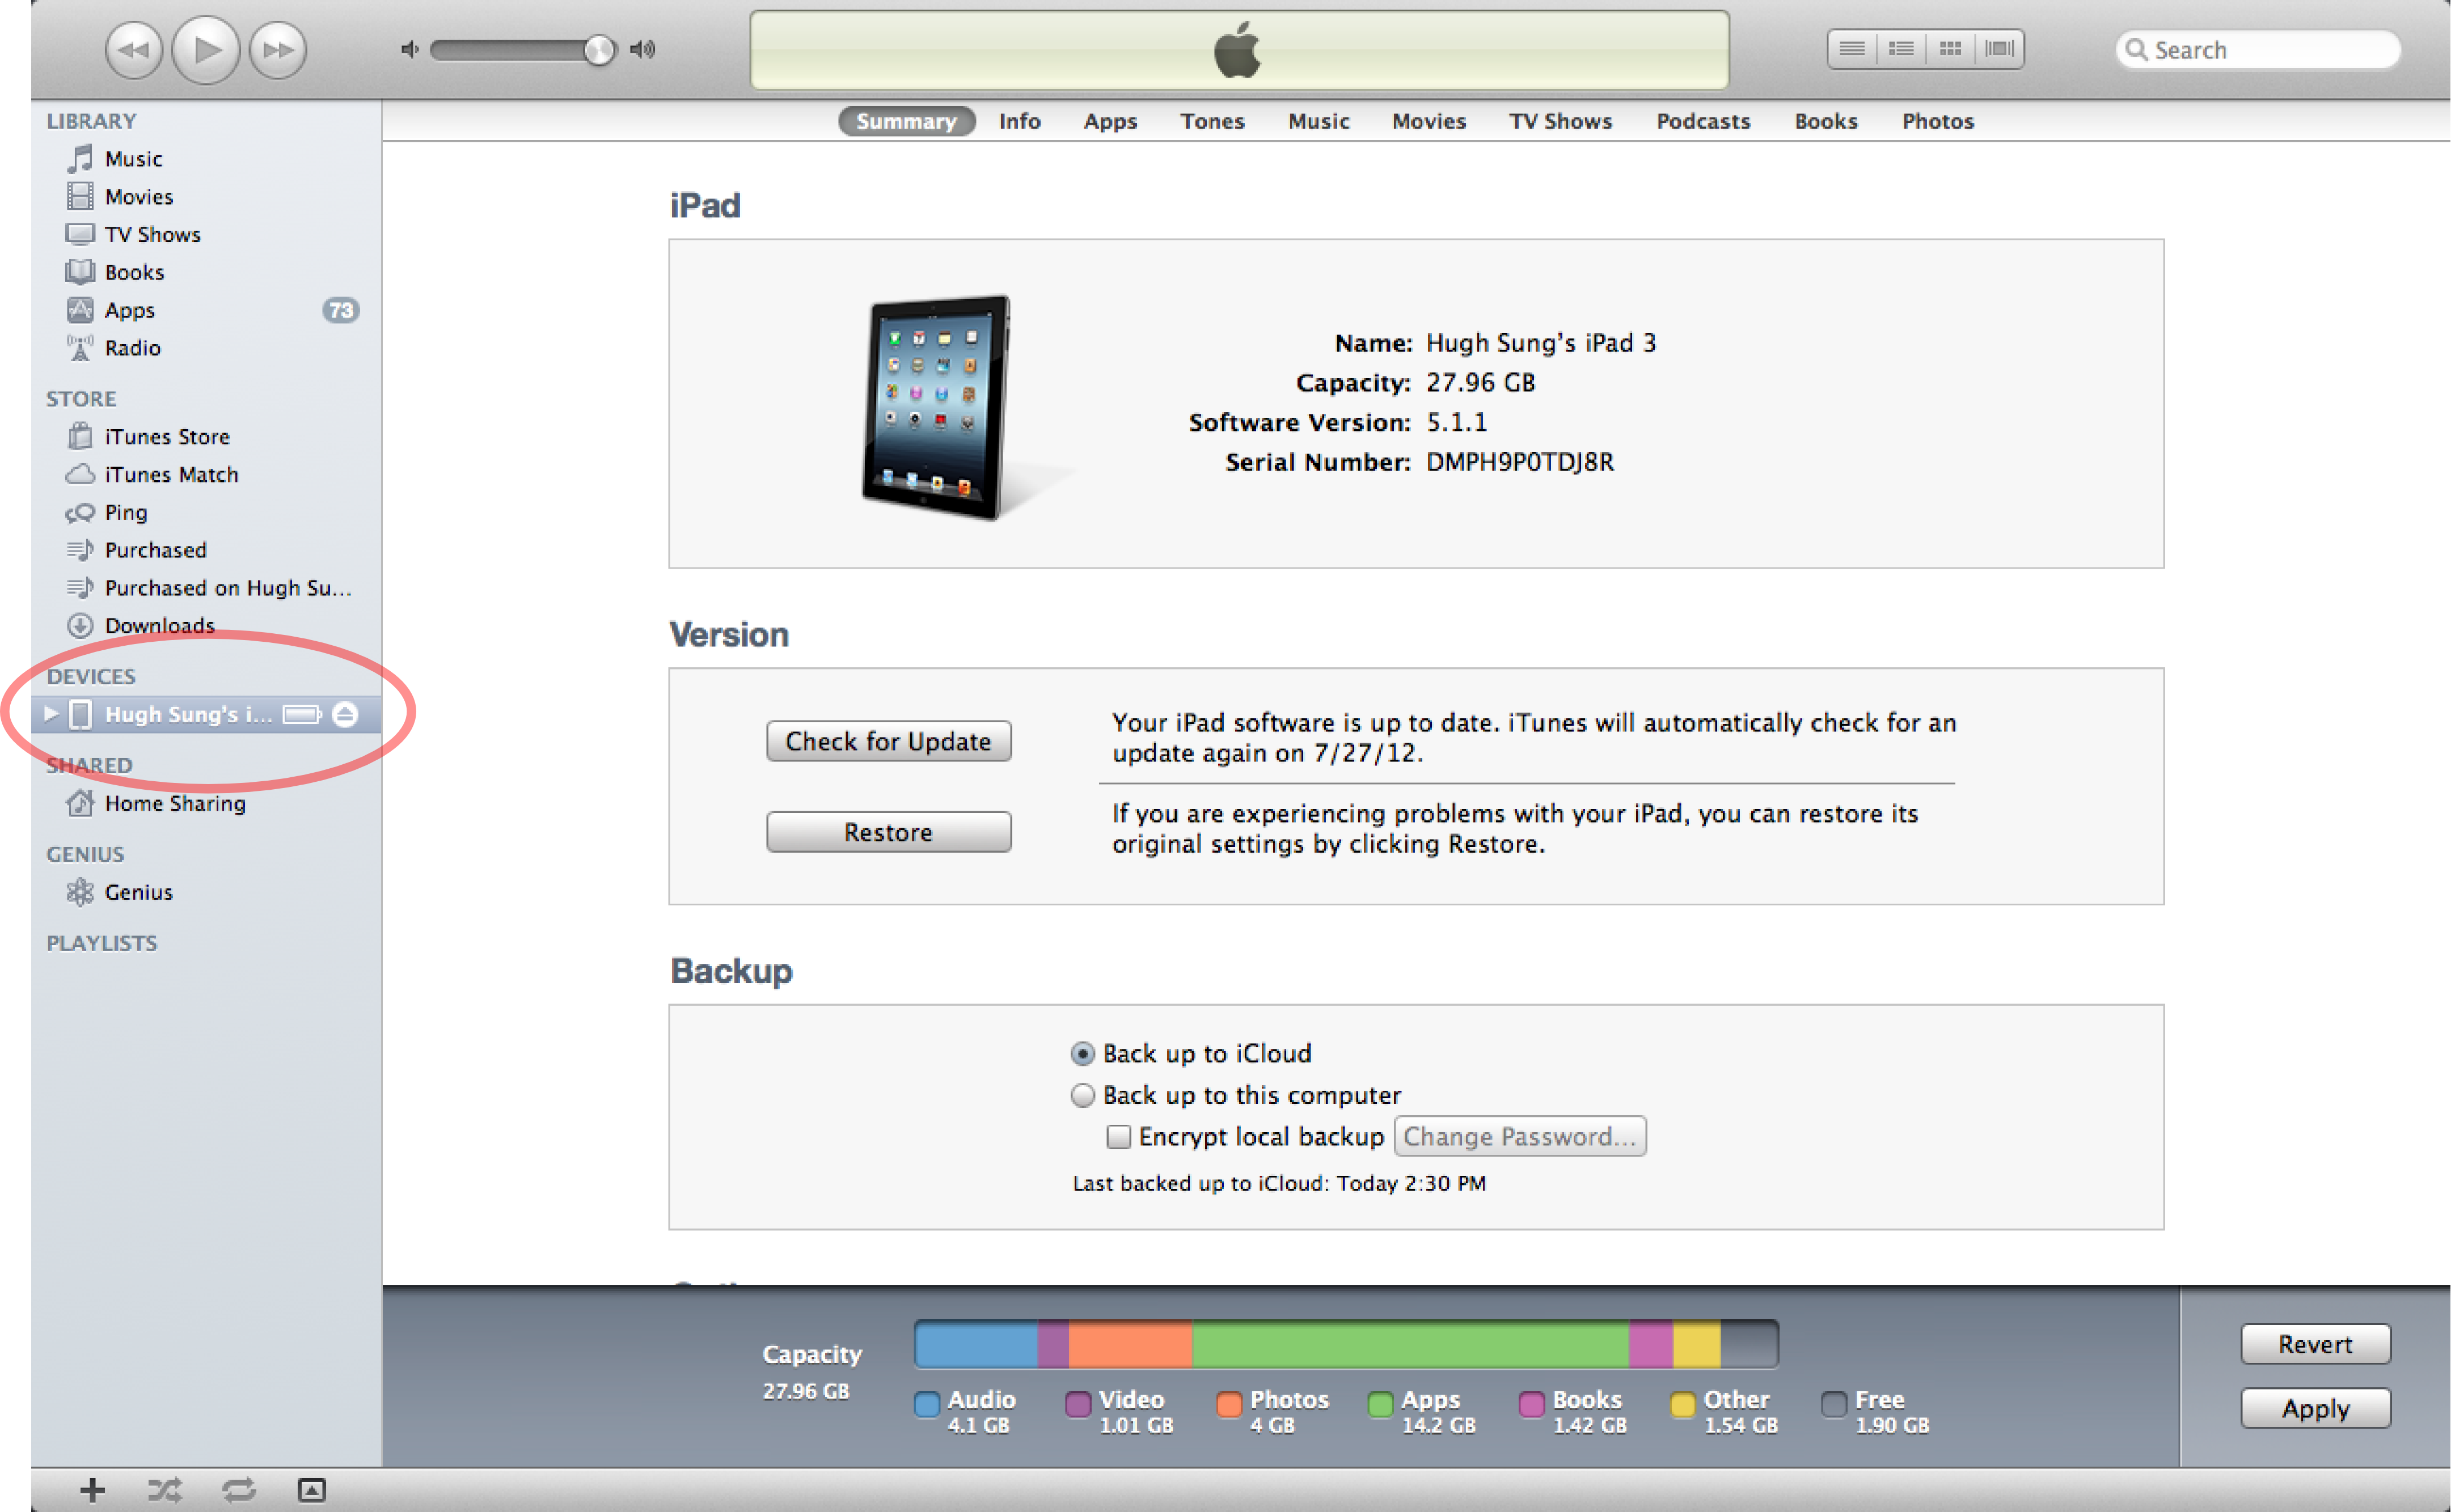Click the Search field
This screenshot has width=2451, height=1512.
click(2258, 50)
